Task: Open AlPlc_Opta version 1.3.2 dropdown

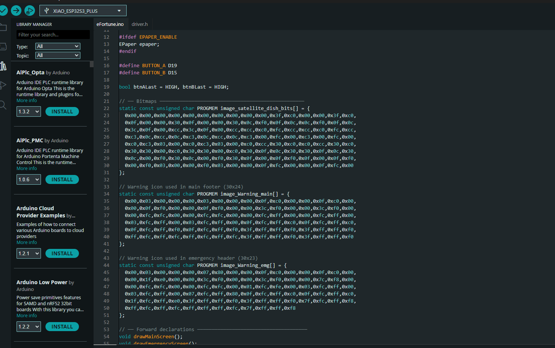Action: pos(29,111)
